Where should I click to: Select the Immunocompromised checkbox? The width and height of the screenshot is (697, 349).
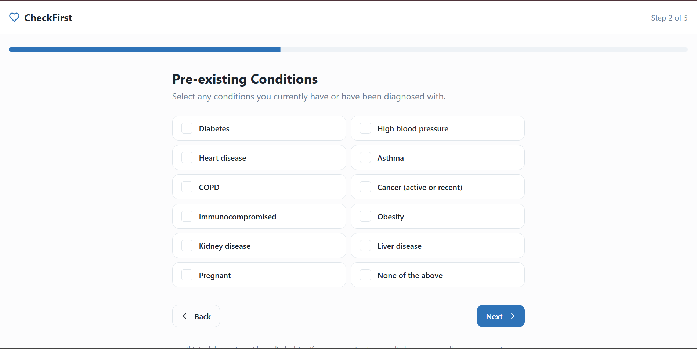(187, 216)
